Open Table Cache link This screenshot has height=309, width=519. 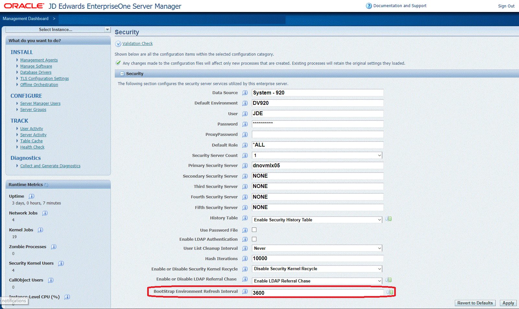point(31,141)
